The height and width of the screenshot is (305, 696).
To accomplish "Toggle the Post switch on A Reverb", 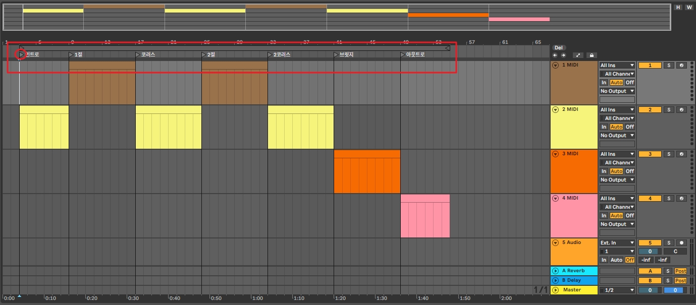I will [680, 271].
